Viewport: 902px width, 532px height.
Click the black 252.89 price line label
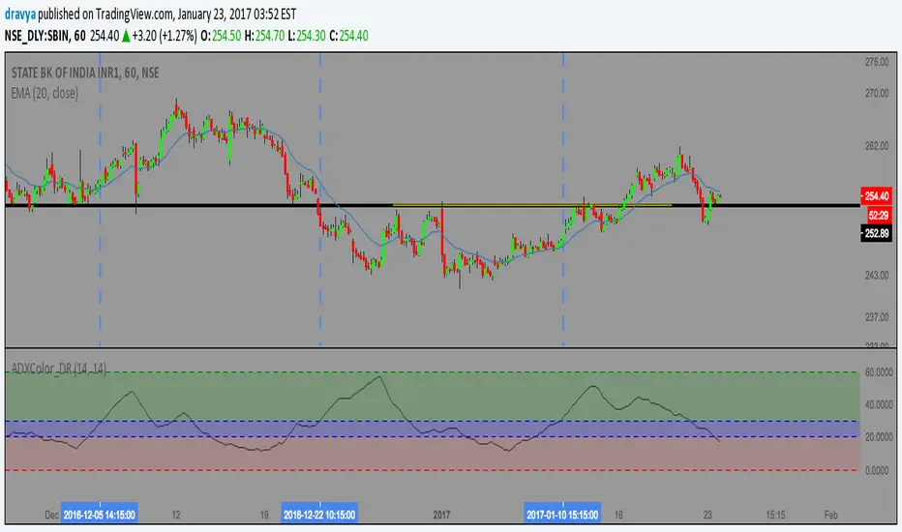coord(876,233)
